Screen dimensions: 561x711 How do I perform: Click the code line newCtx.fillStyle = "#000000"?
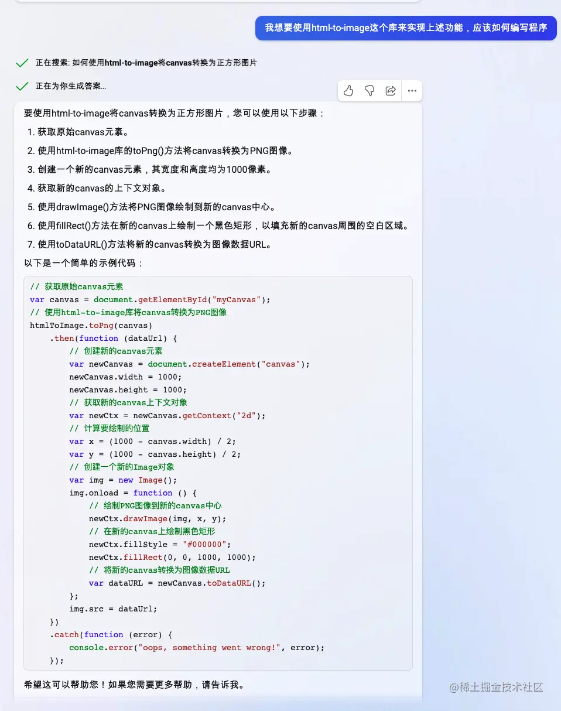pos(160,544)
